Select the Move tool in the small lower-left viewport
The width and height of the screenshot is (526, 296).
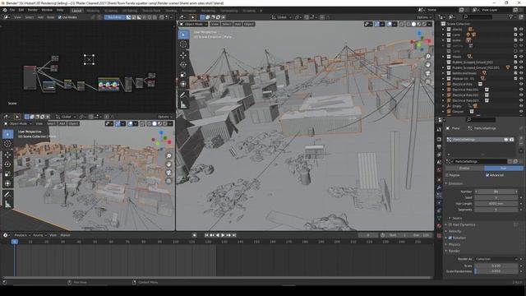point(7,155)
